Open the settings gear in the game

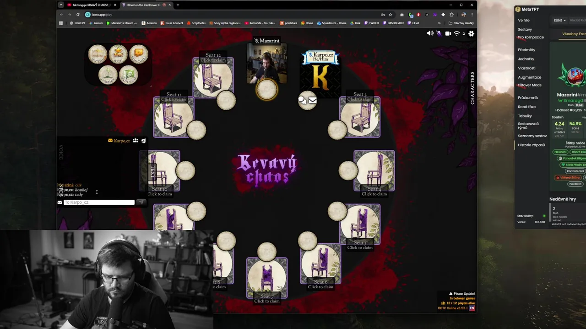pyautogui.click(x=471, y=33)
